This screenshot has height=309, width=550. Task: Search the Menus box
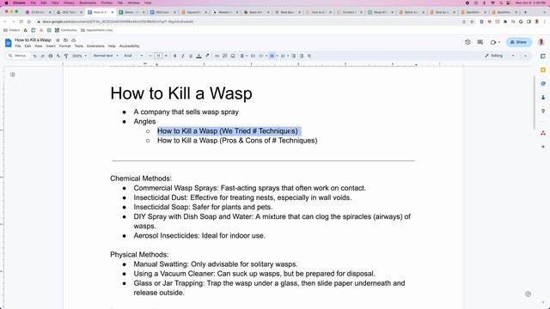[x=17, y=56]
